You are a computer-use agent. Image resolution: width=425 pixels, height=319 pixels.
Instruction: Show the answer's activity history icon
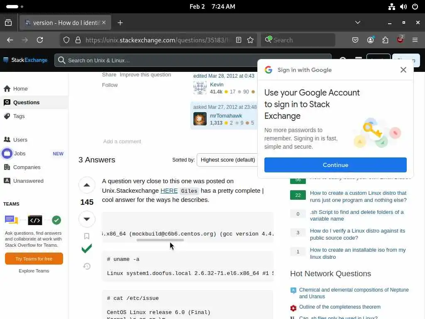point(87,266)
